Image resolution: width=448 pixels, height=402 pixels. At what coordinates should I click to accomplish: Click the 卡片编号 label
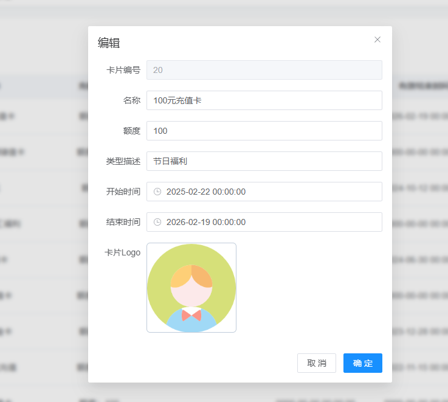pyautogui.click(x=123, y=70)
